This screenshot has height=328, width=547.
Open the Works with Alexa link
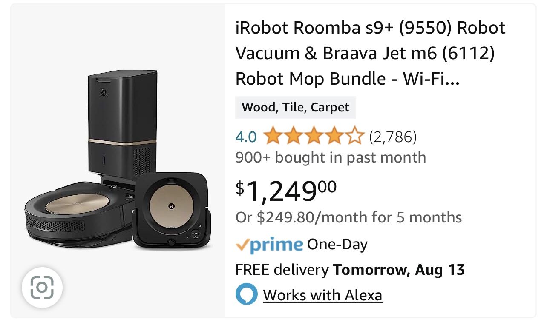pos(322,295)
